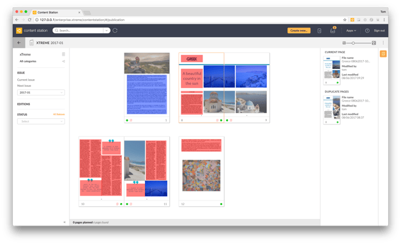Click the upload file icon in the header
This screenshot has width=401, height=244.
point(319,31)
